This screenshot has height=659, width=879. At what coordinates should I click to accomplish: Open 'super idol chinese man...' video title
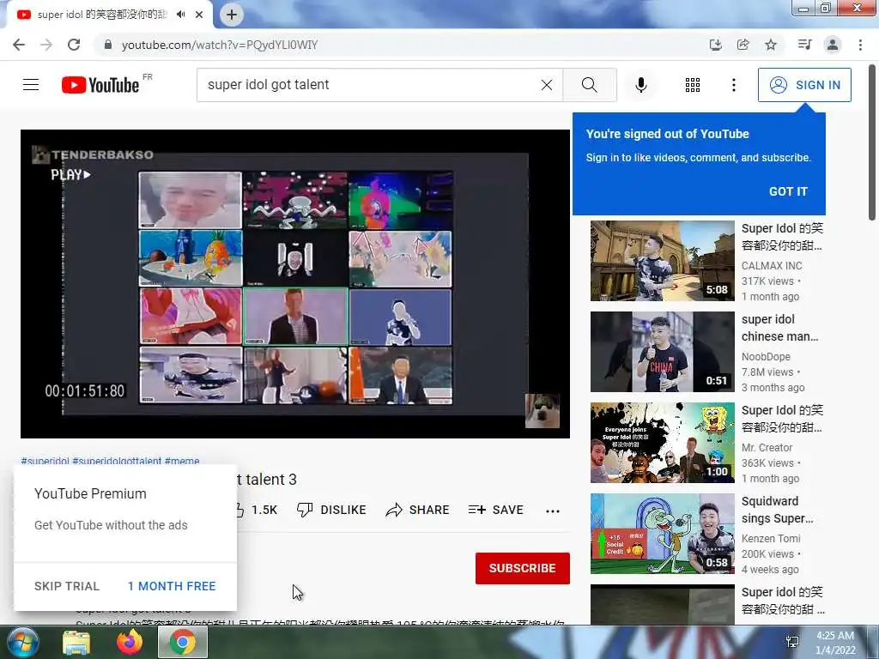779,328
